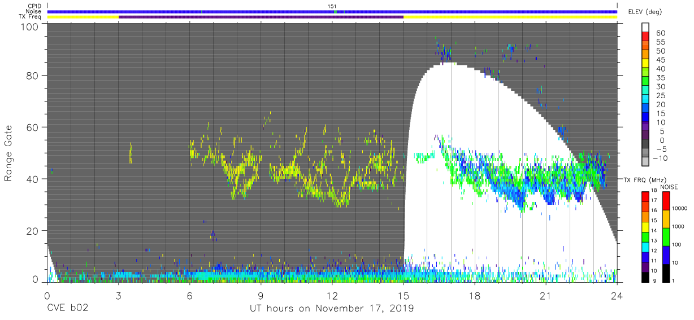Click the '45' label on ELEV colorbar
This screenshot has height=320, width=694.
pos(660,60)
